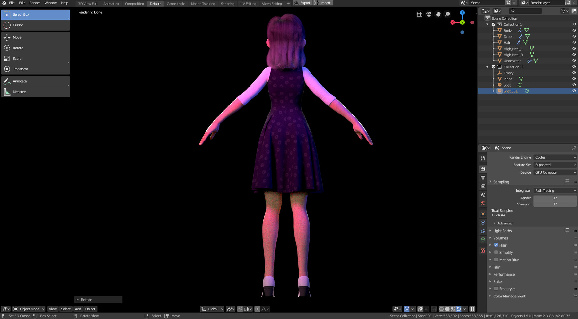Expand the Light Paths panel
Viewport: 578px width, 319px height.
click(x=502, y=231)
